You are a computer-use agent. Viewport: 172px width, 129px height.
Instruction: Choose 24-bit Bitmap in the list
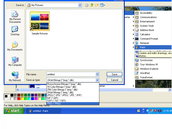coord(73,93)
